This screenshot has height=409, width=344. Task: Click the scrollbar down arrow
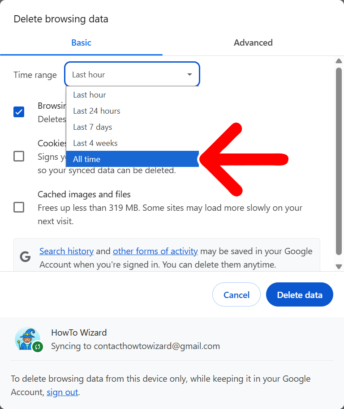pyautogui.click(x=339, y=266)
